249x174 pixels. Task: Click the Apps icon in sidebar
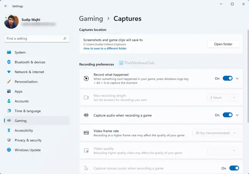pos(9,91)
